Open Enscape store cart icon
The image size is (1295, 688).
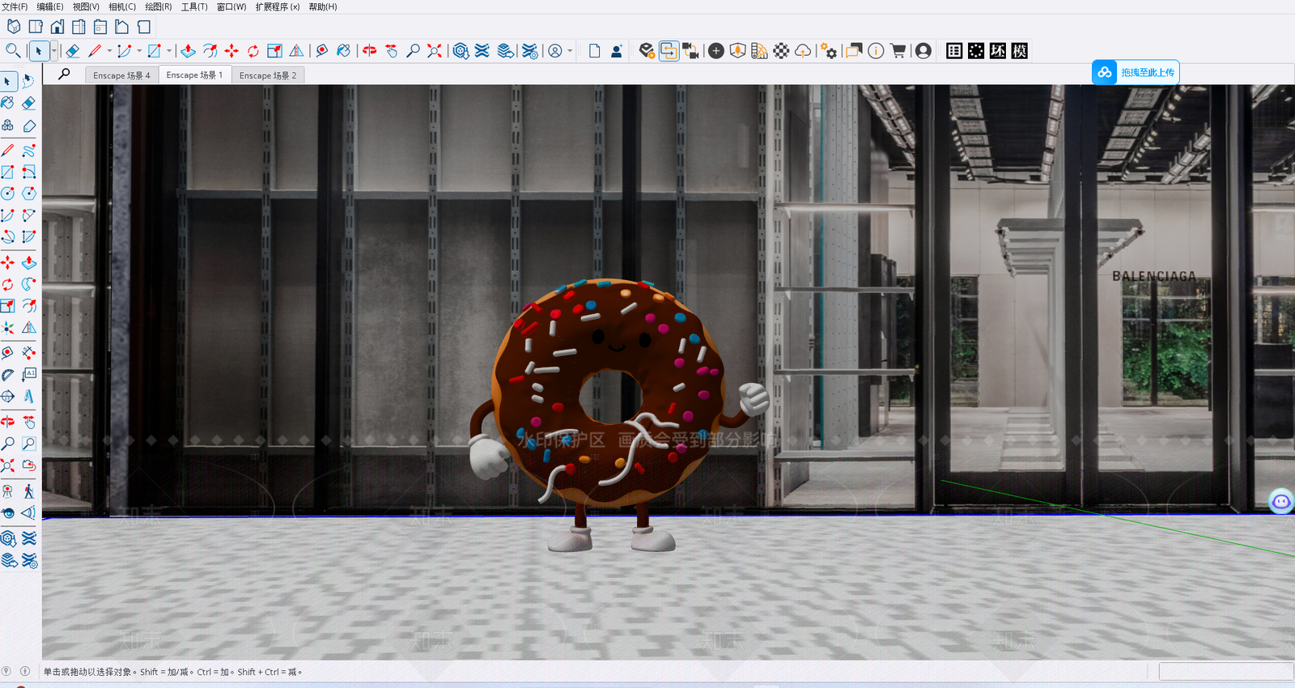tap(898, 51)
